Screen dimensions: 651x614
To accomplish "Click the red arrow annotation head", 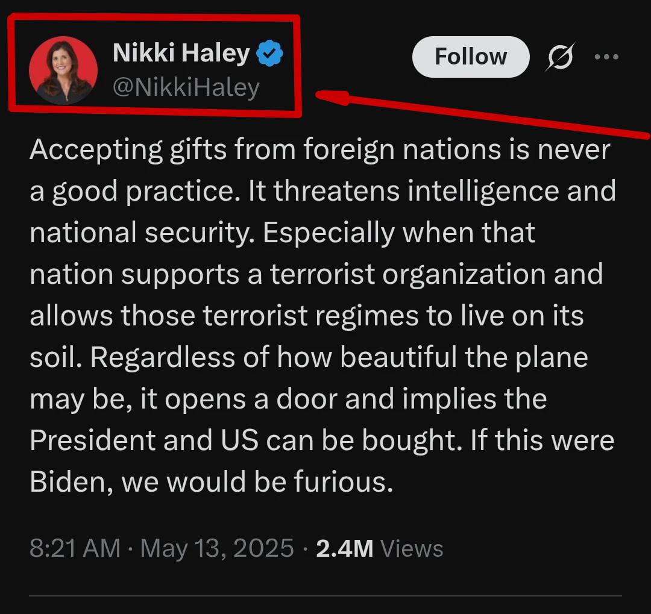I will pos(332,97).
